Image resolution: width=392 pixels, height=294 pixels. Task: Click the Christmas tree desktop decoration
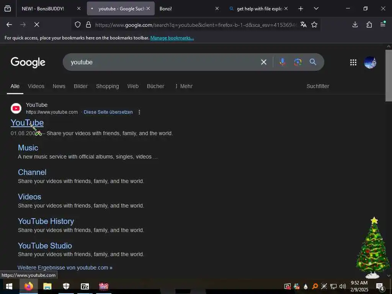[373, 248]
